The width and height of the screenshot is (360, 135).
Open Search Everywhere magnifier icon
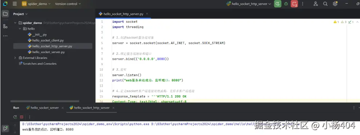pos(325,4)
